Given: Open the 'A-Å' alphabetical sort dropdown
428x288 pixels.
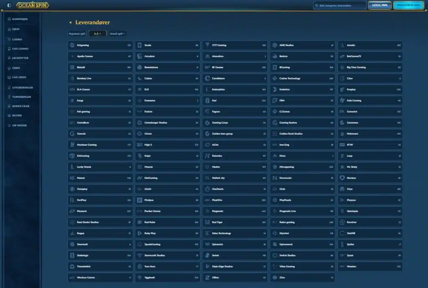Looking at the screenshot, I should pyautogui.click(x=97, y=33).
